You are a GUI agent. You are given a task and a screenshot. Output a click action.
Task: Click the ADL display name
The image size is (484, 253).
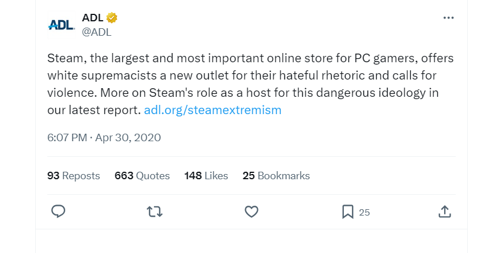pyautogui.click(x=93, y=18)
